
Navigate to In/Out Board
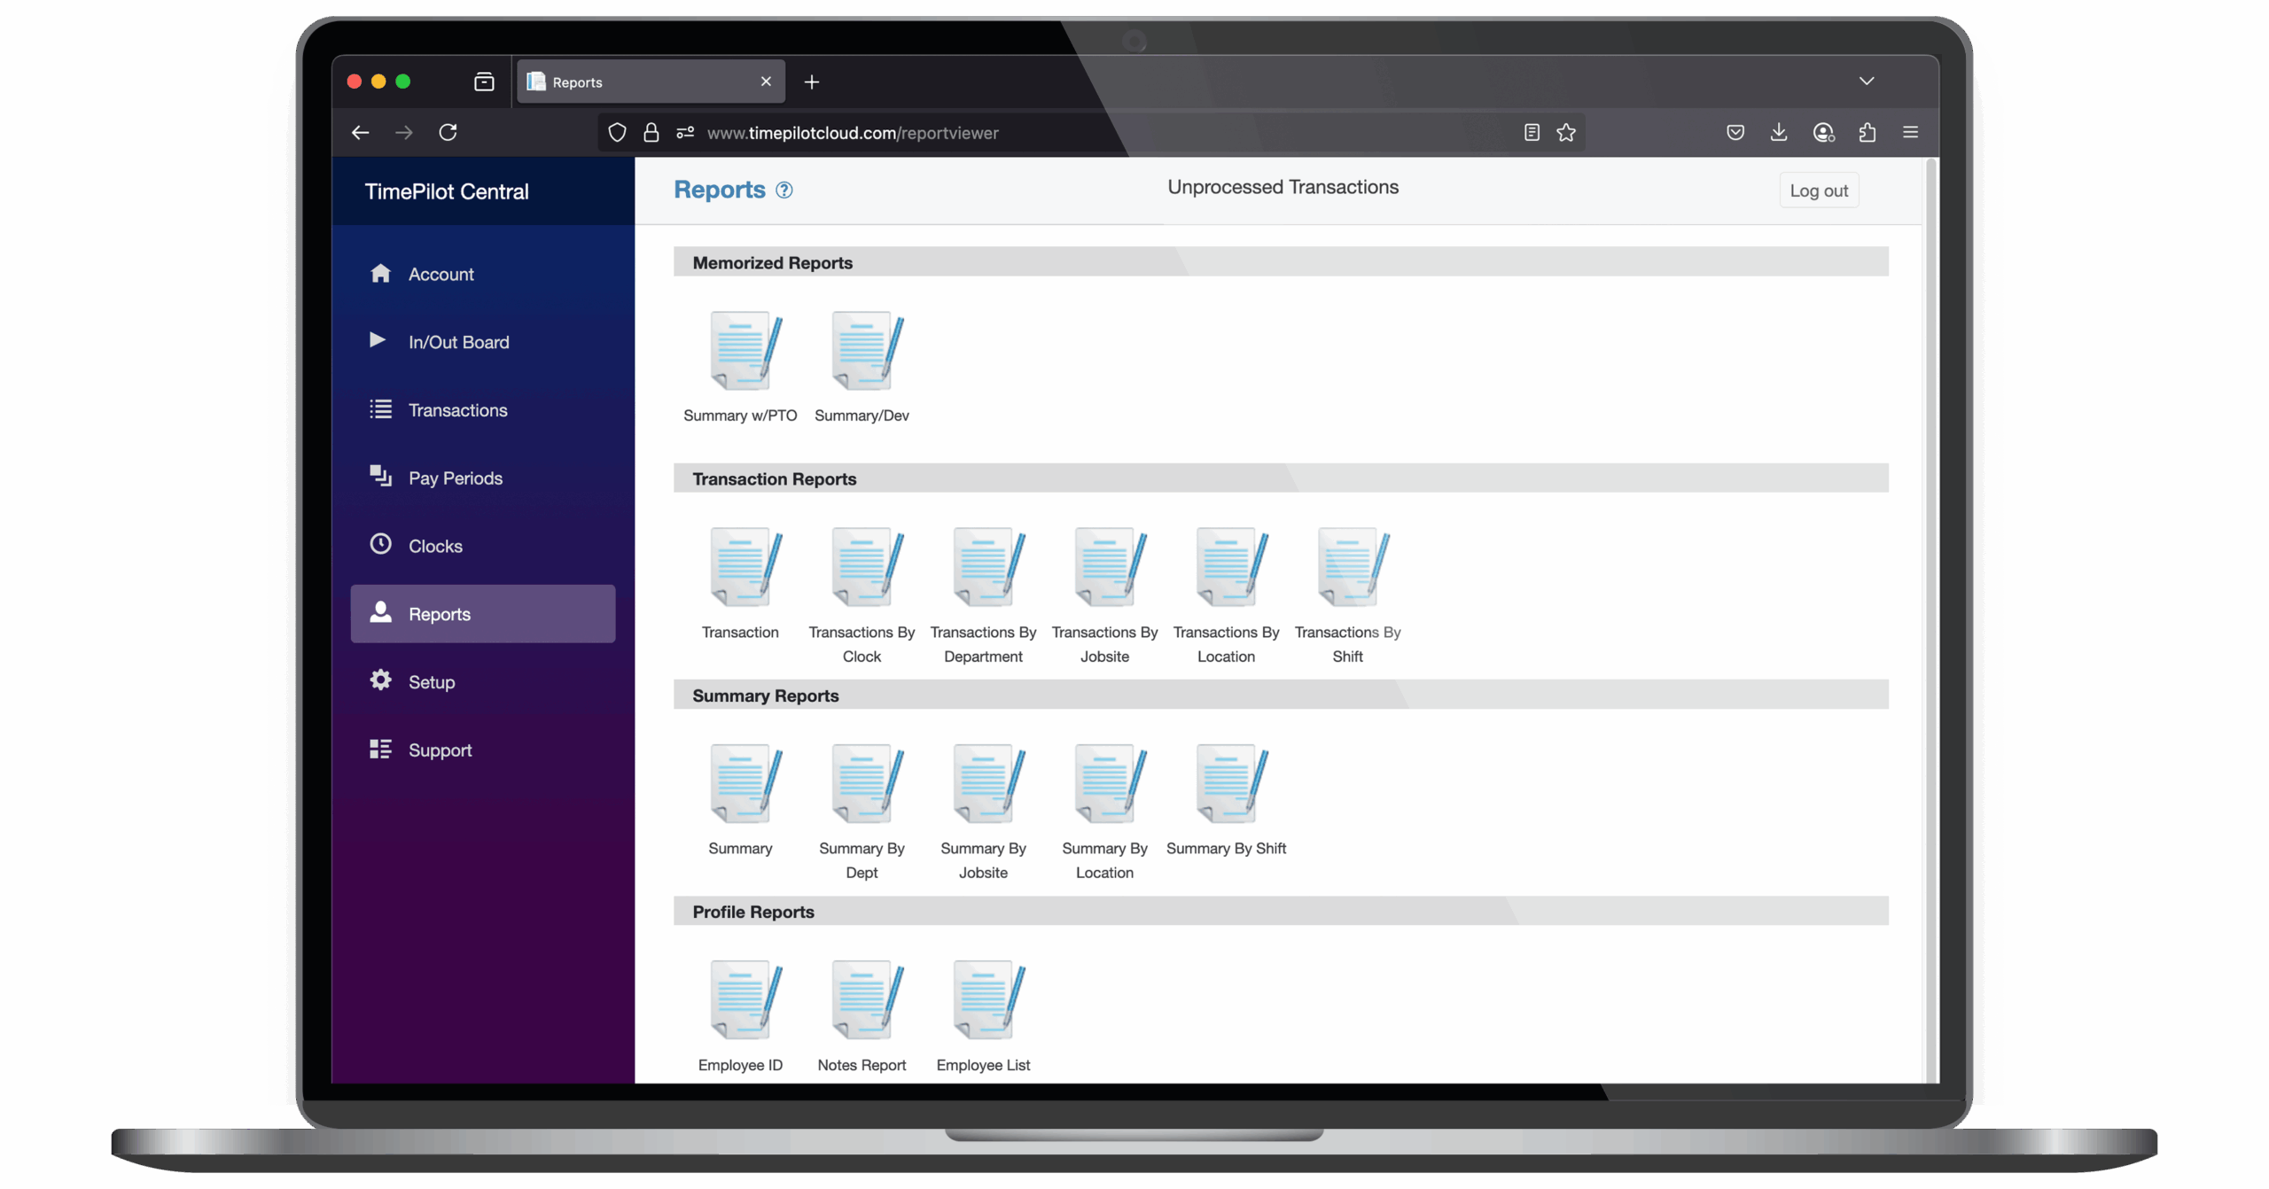[458, 342]
